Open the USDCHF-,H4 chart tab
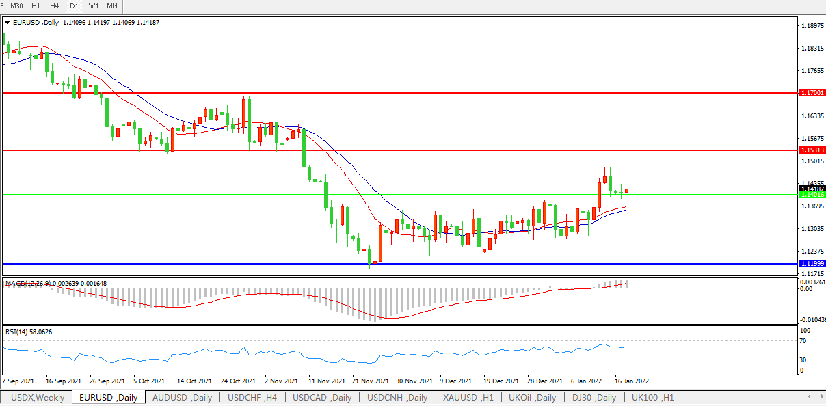The width and height of the screenshot is (826, 406). pyautogui.click(x=252, y=397)
